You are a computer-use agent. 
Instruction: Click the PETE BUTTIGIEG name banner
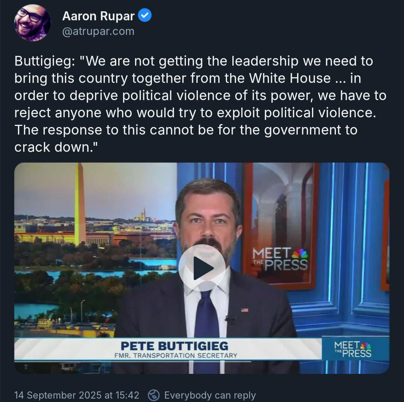pyautogui.click(x=174, y=346)
